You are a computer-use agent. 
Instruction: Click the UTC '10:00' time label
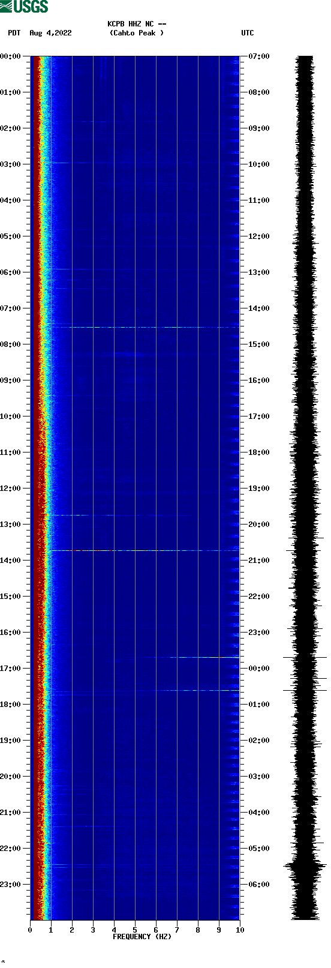(x=259, y=164)
